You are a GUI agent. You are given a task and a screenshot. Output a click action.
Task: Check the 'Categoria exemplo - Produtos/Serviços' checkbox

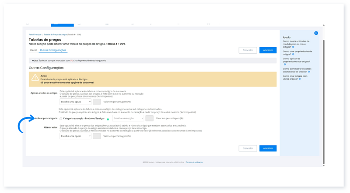click(x=61, y=118)
